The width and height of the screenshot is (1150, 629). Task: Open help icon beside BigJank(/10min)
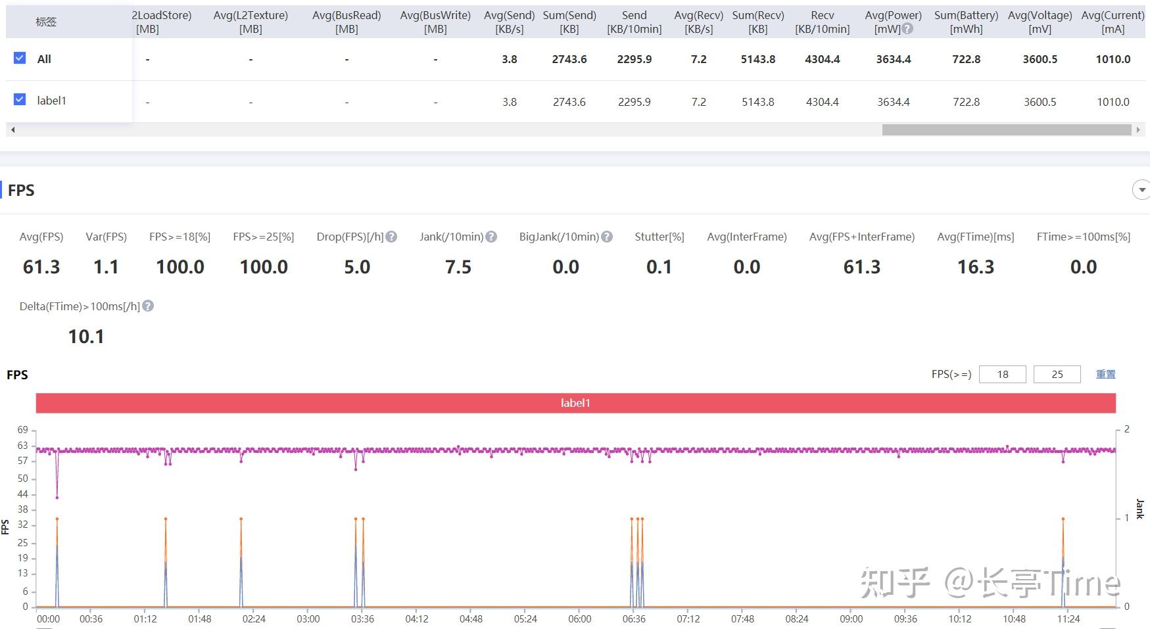[607, 237]
